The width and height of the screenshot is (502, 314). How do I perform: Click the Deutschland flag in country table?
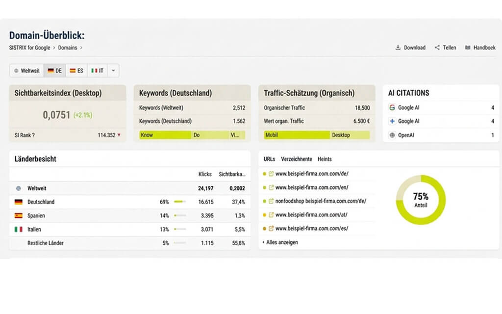click(x=19, y=202)
